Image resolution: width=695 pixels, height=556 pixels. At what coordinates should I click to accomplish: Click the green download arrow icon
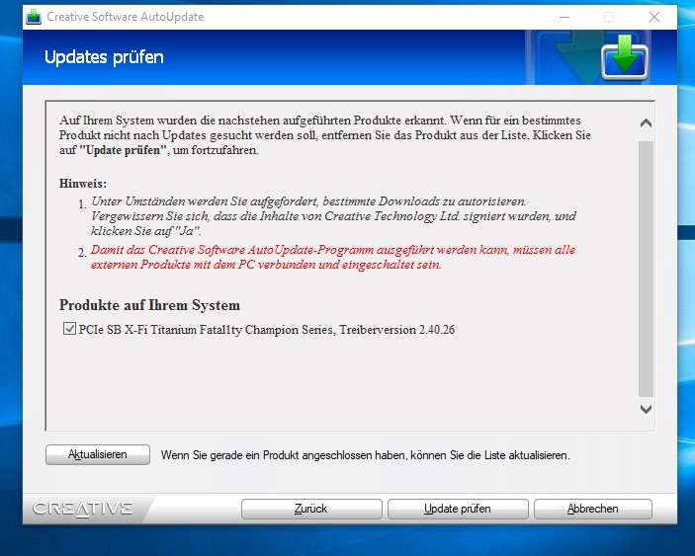pos(625,57)
